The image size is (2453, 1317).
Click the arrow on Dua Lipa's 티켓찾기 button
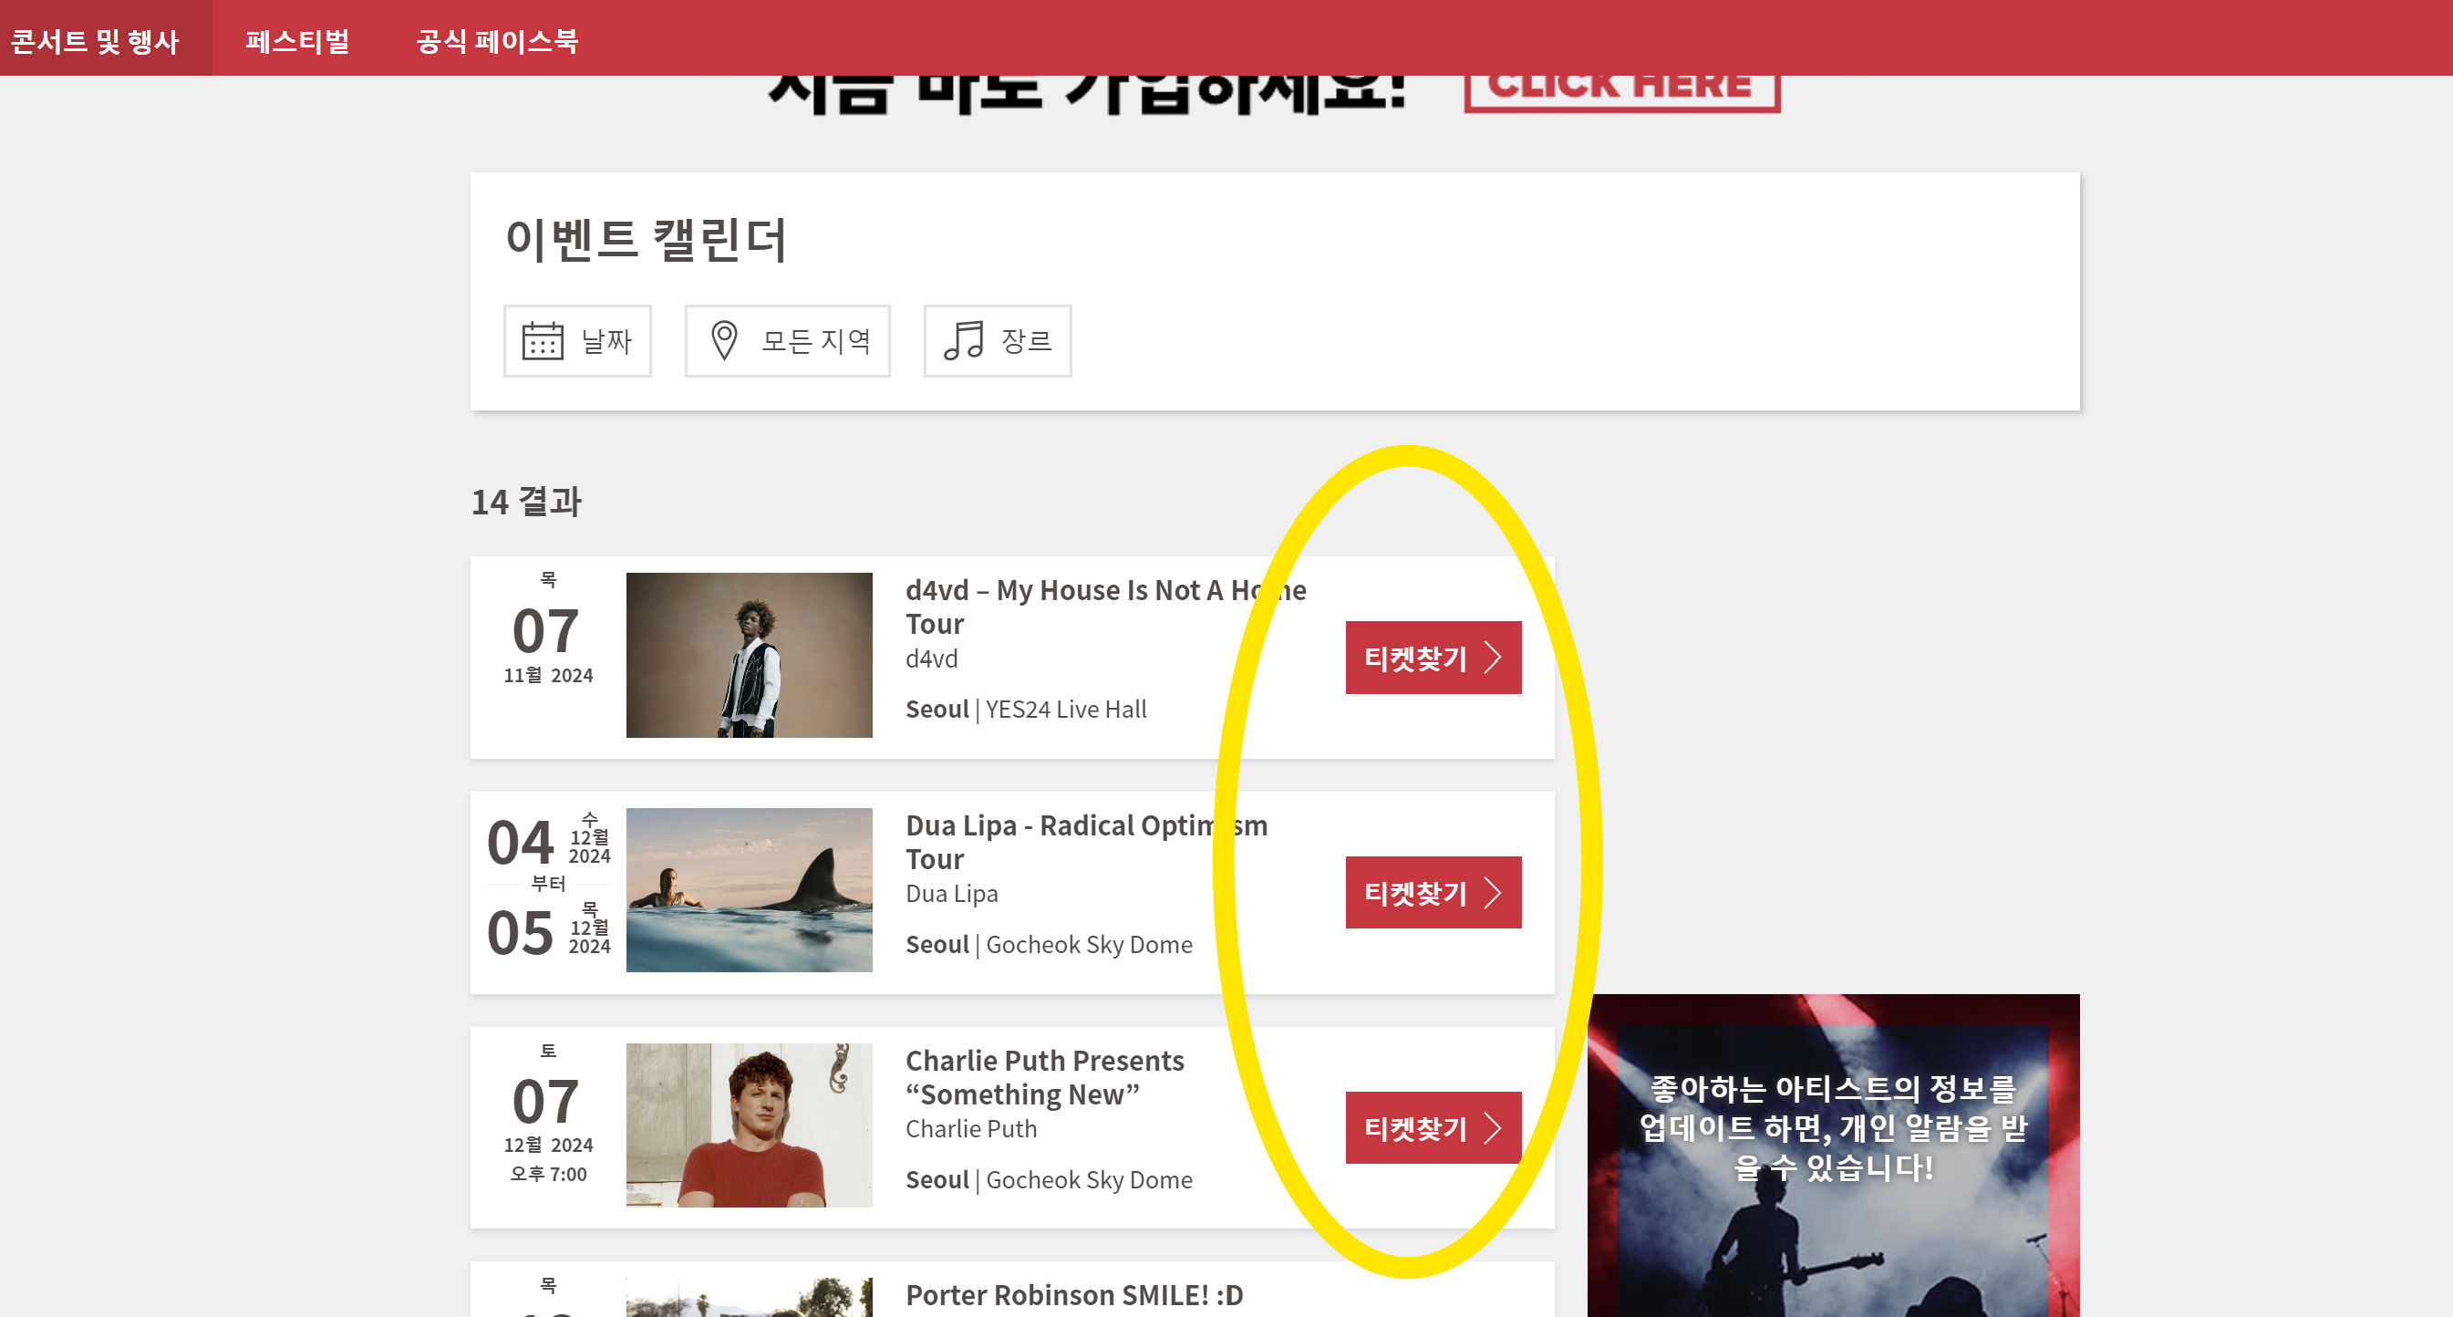(x=1493, y=893)
